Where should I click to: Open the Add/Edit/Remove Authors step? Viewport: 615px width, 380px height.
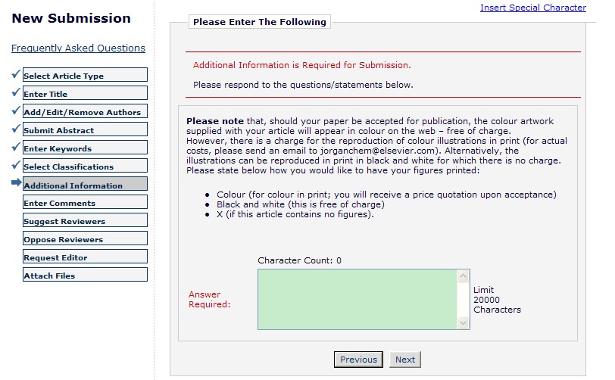(84, 111)
